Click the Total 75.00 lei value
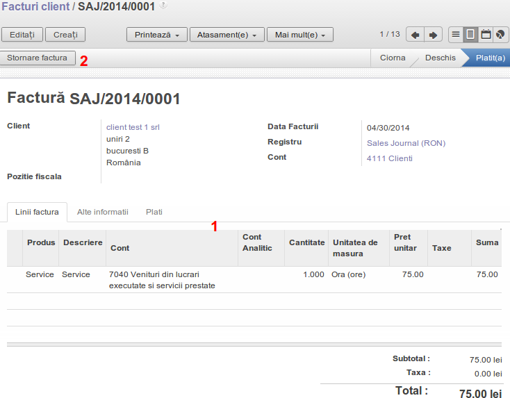This screenshot has width=510, height=398. [x=480, y=393]
